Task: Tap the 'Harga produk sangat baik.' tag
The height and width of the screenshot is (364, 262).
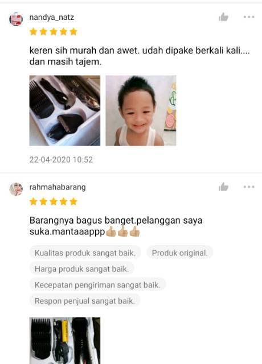Action: pos(81,269)
